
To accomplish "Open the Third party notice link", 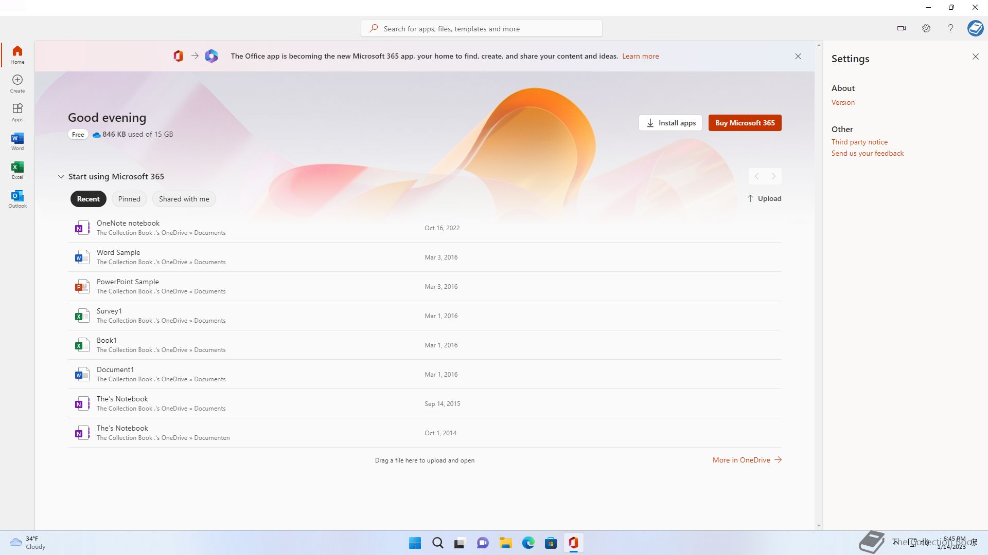I will pos(859,142).
